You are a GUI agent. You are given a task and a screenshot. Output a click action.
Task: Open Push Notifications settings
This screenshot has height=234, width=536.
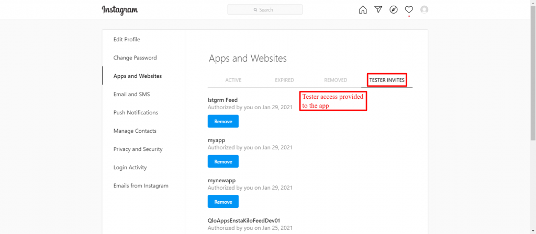click(x=136, y=113)
